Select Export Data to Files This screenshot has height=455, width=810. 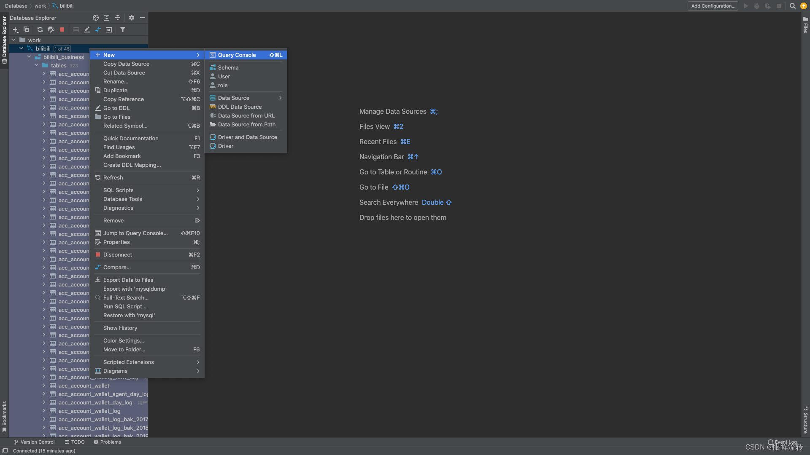tap(147, 280)
